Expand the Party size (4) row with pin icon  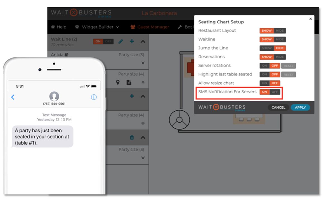(143, 82)
